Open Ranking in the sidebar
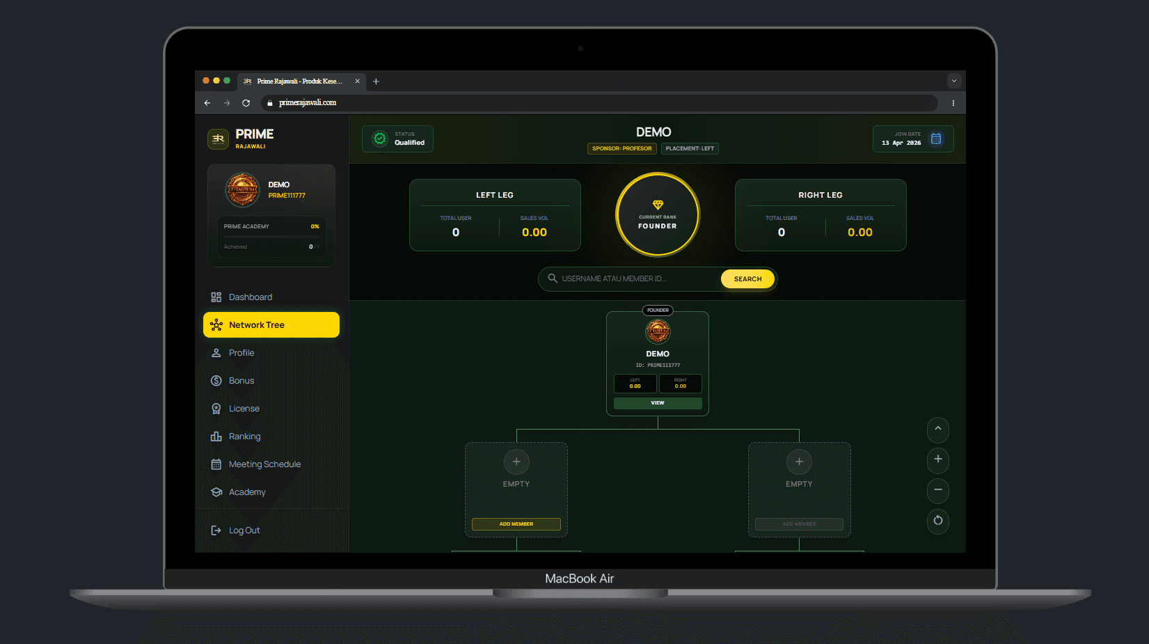Viewport: 1149px width, 644px height. pos(271,437)
